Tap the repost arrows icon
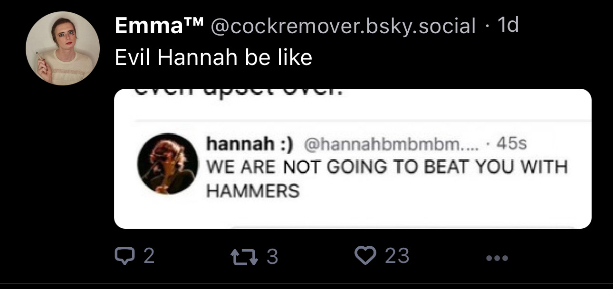 pyautogui.click(x=242, y=257)
